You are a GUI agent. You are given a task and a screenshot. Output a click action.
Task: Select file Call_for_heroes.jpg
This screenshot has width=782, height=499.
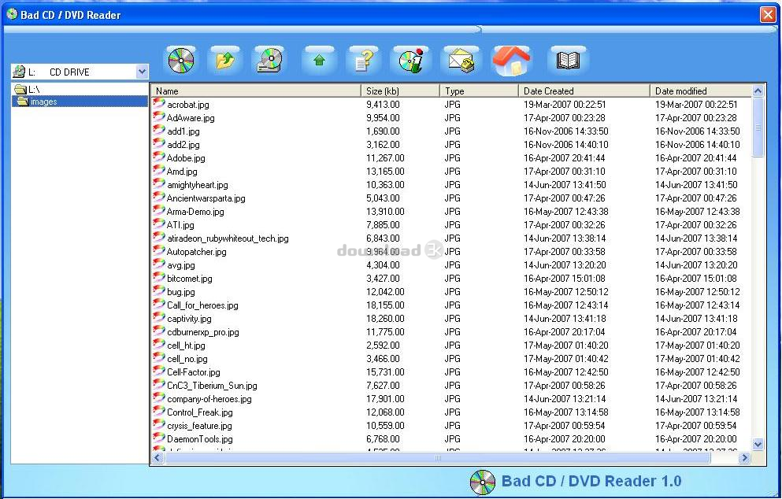[x=202, y=305]
